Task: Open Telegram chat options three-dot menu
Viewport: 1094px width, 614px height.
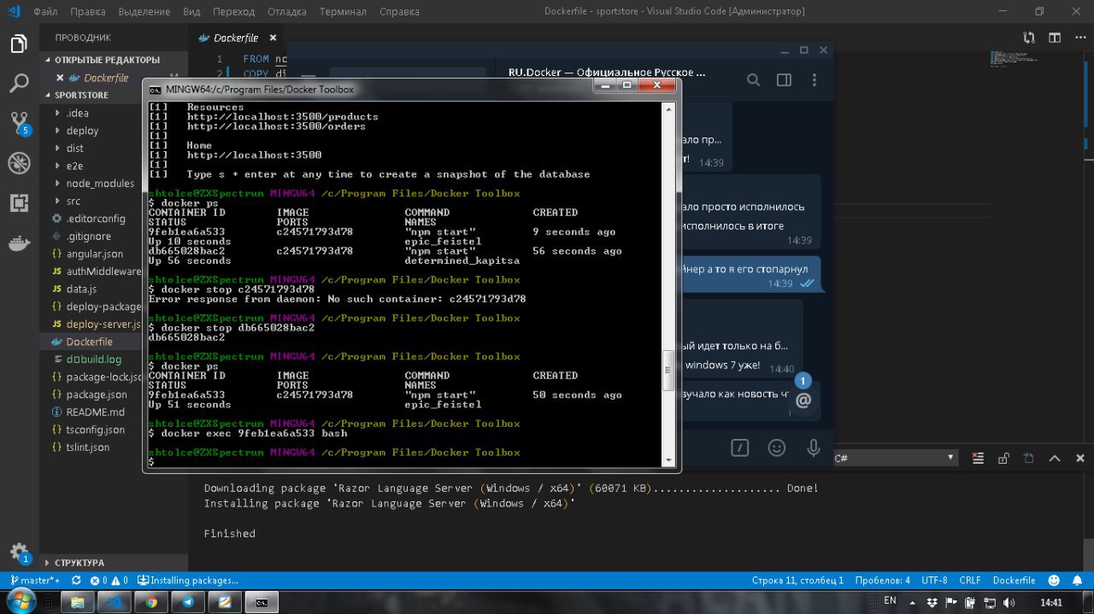Action: 815,79
